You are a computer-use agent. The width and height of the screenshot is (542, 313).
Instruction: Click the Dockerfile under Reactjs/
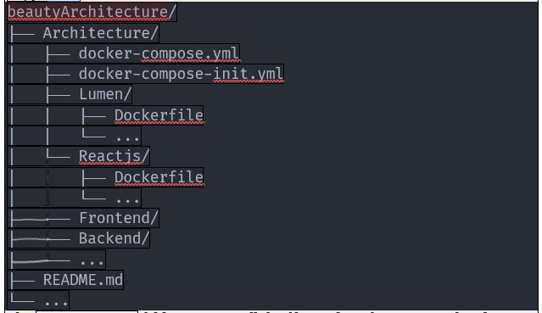(159, 177)
